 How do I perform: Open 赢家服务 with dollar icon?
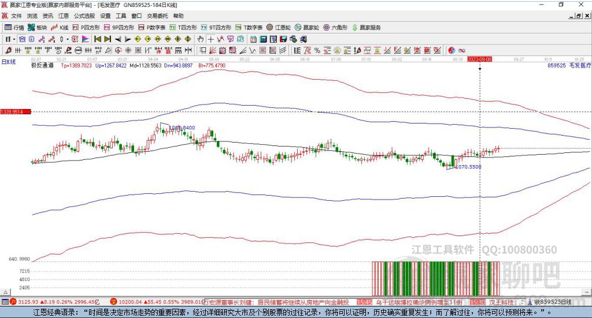(x=366, y=28)
